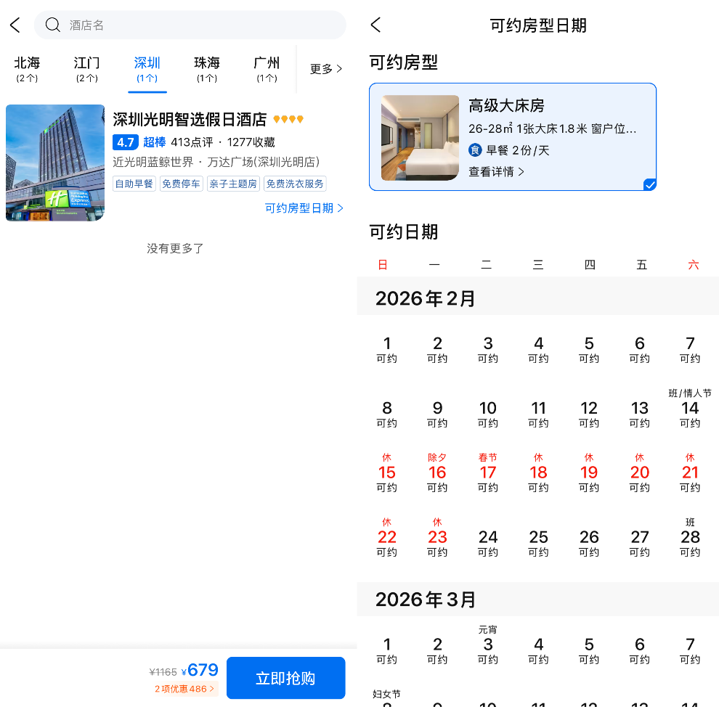Tap the 立即抢购 purchase button

point(285,677)
